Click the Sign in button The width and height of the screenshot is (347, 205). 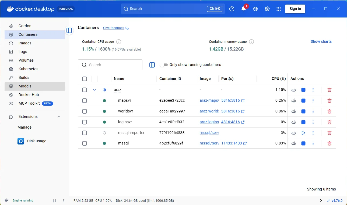(295, 9)
